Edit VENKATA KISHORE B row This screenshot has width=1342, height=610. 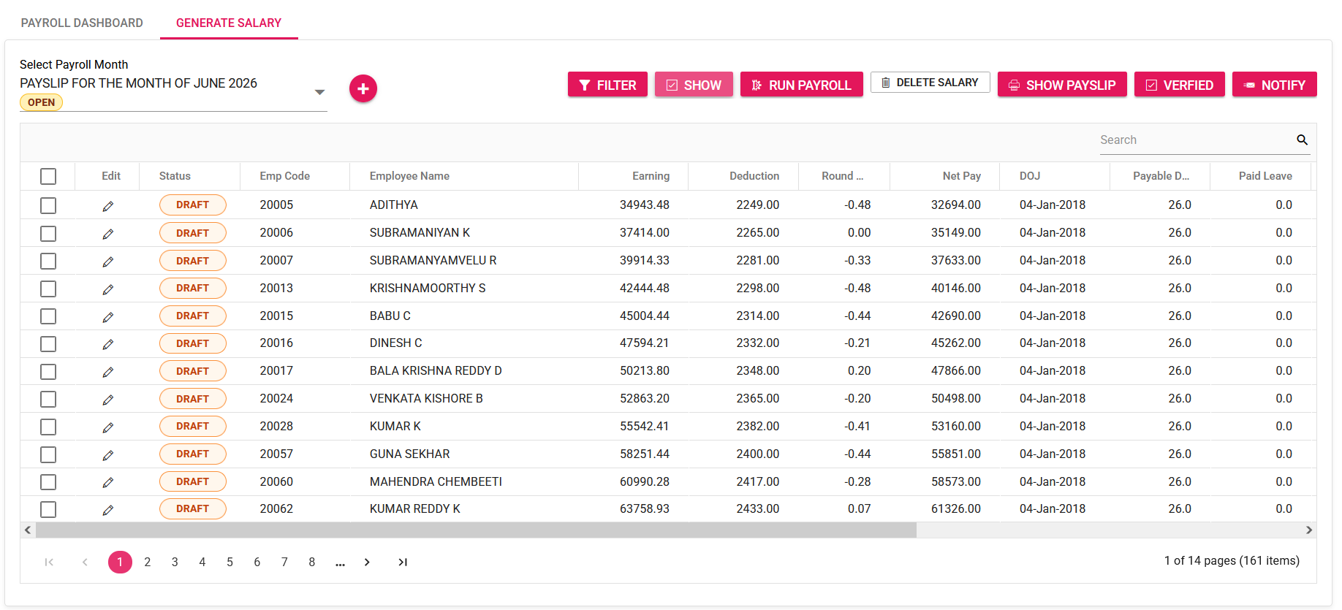click(108, 400)
